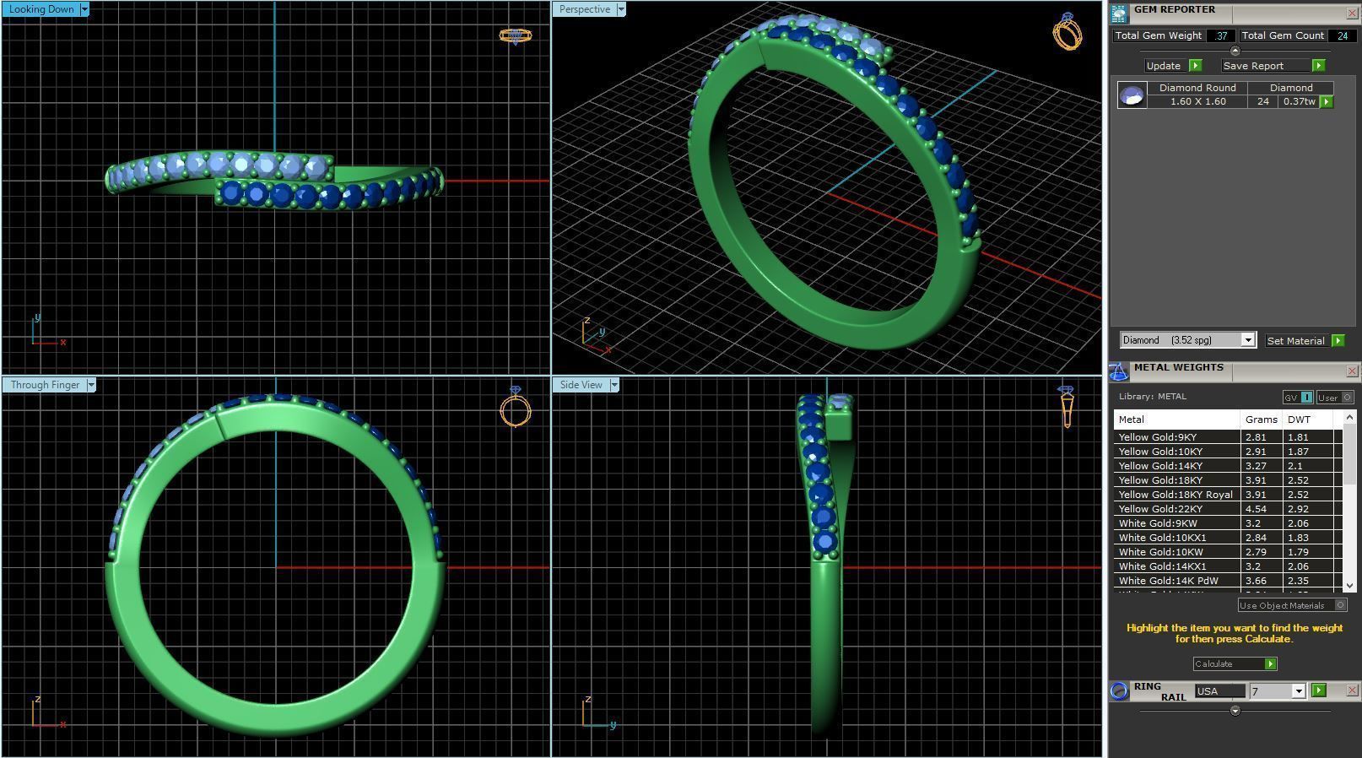Screen dimensions: 1362x758
Task: Click the Side View viewport label
Action: 581,385
